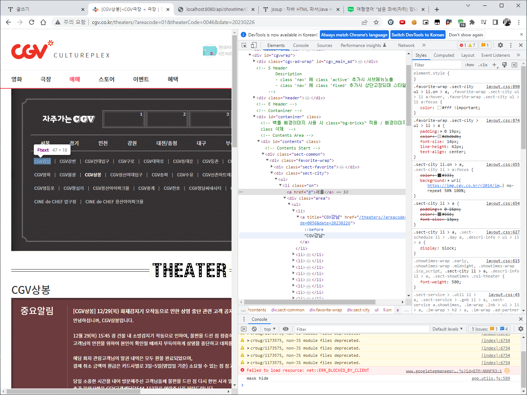Image resolution: width=527 pixels, height=395 pixels.
Task: Open the console drawer three-dot menu
Action: coord(244,319)
